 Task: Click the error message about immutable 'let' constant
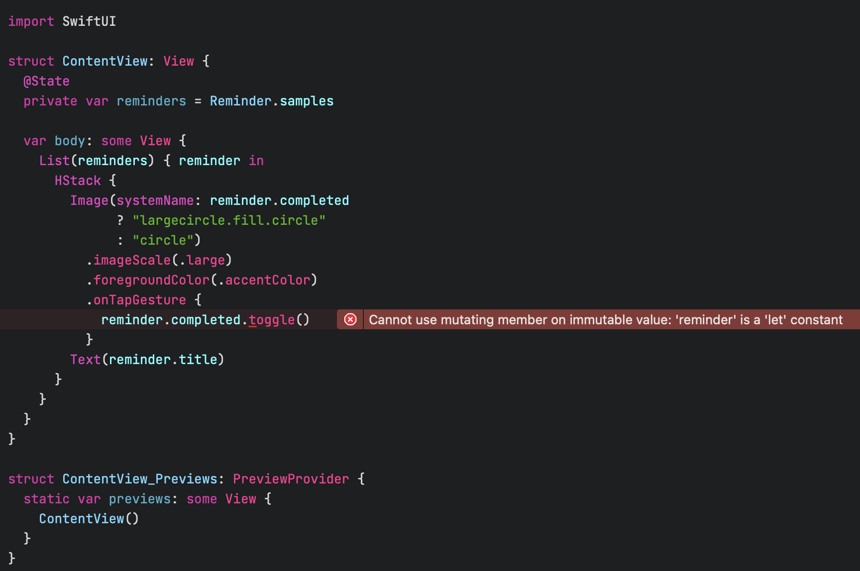(607, 320)
